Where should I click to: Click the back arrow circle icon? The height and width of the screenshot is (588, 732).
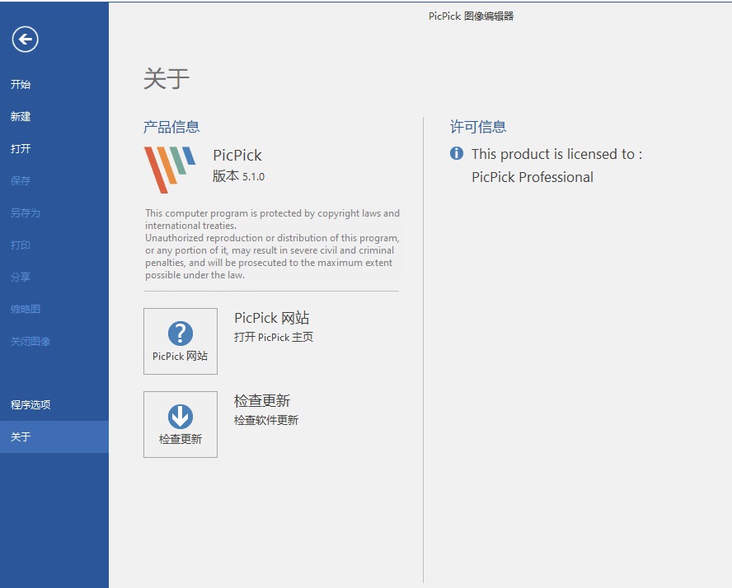point(26,40)
